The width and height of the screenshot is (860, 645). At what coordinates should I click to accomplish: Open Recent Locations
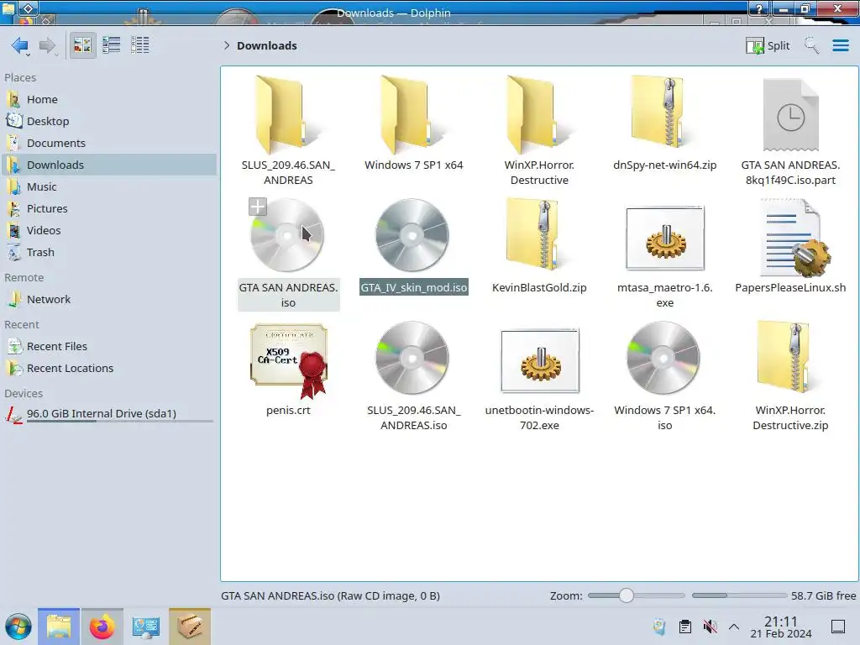108,369
